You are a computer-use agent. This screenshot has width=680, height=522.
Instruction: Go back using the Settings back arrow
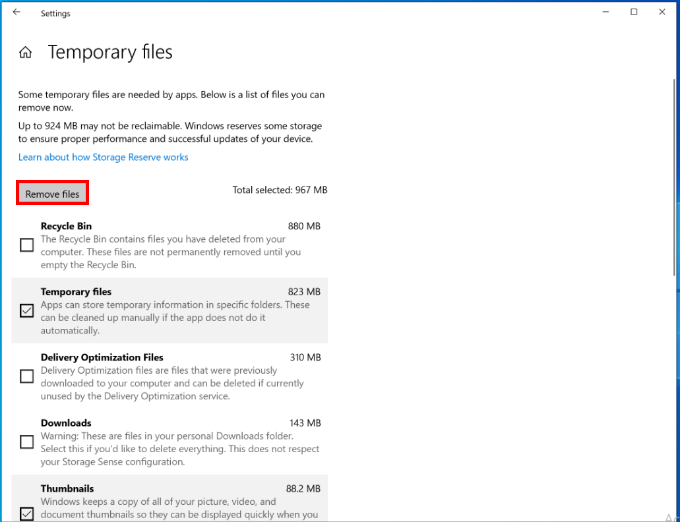click(16, 13)
